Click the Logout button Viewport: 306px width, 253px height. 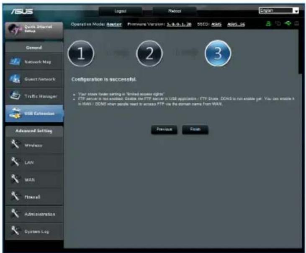pyautogui.click(x=121, y=11)
